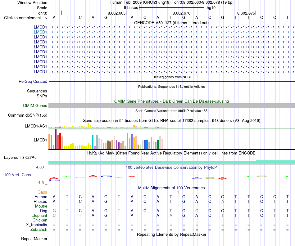The width and height of the screenshot is (295, 246).
Task: Click the GTEx Gene Expression track title
Action: [171, 120]
